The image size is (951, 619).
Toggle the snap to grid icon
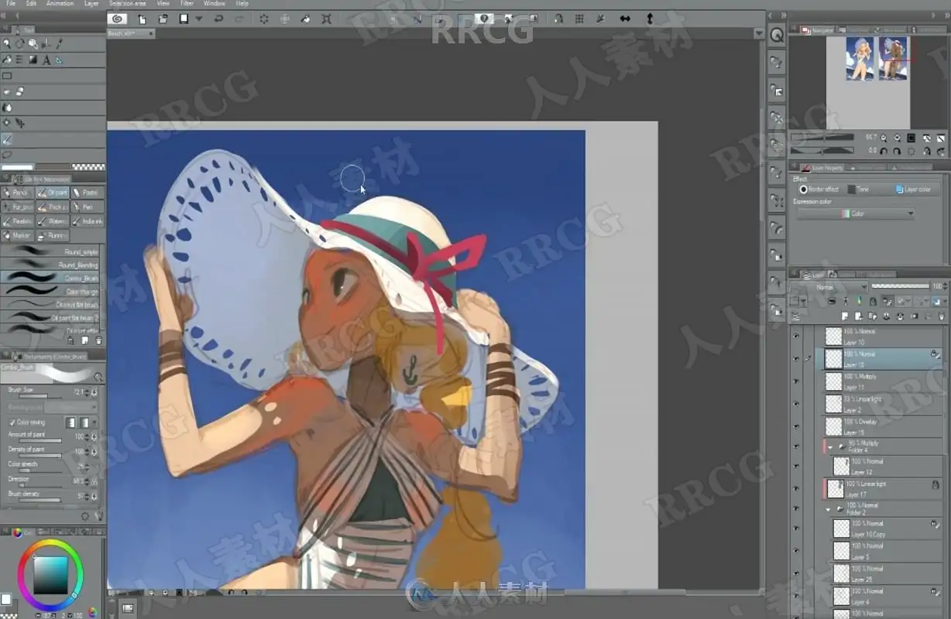[x=579, y=19]
